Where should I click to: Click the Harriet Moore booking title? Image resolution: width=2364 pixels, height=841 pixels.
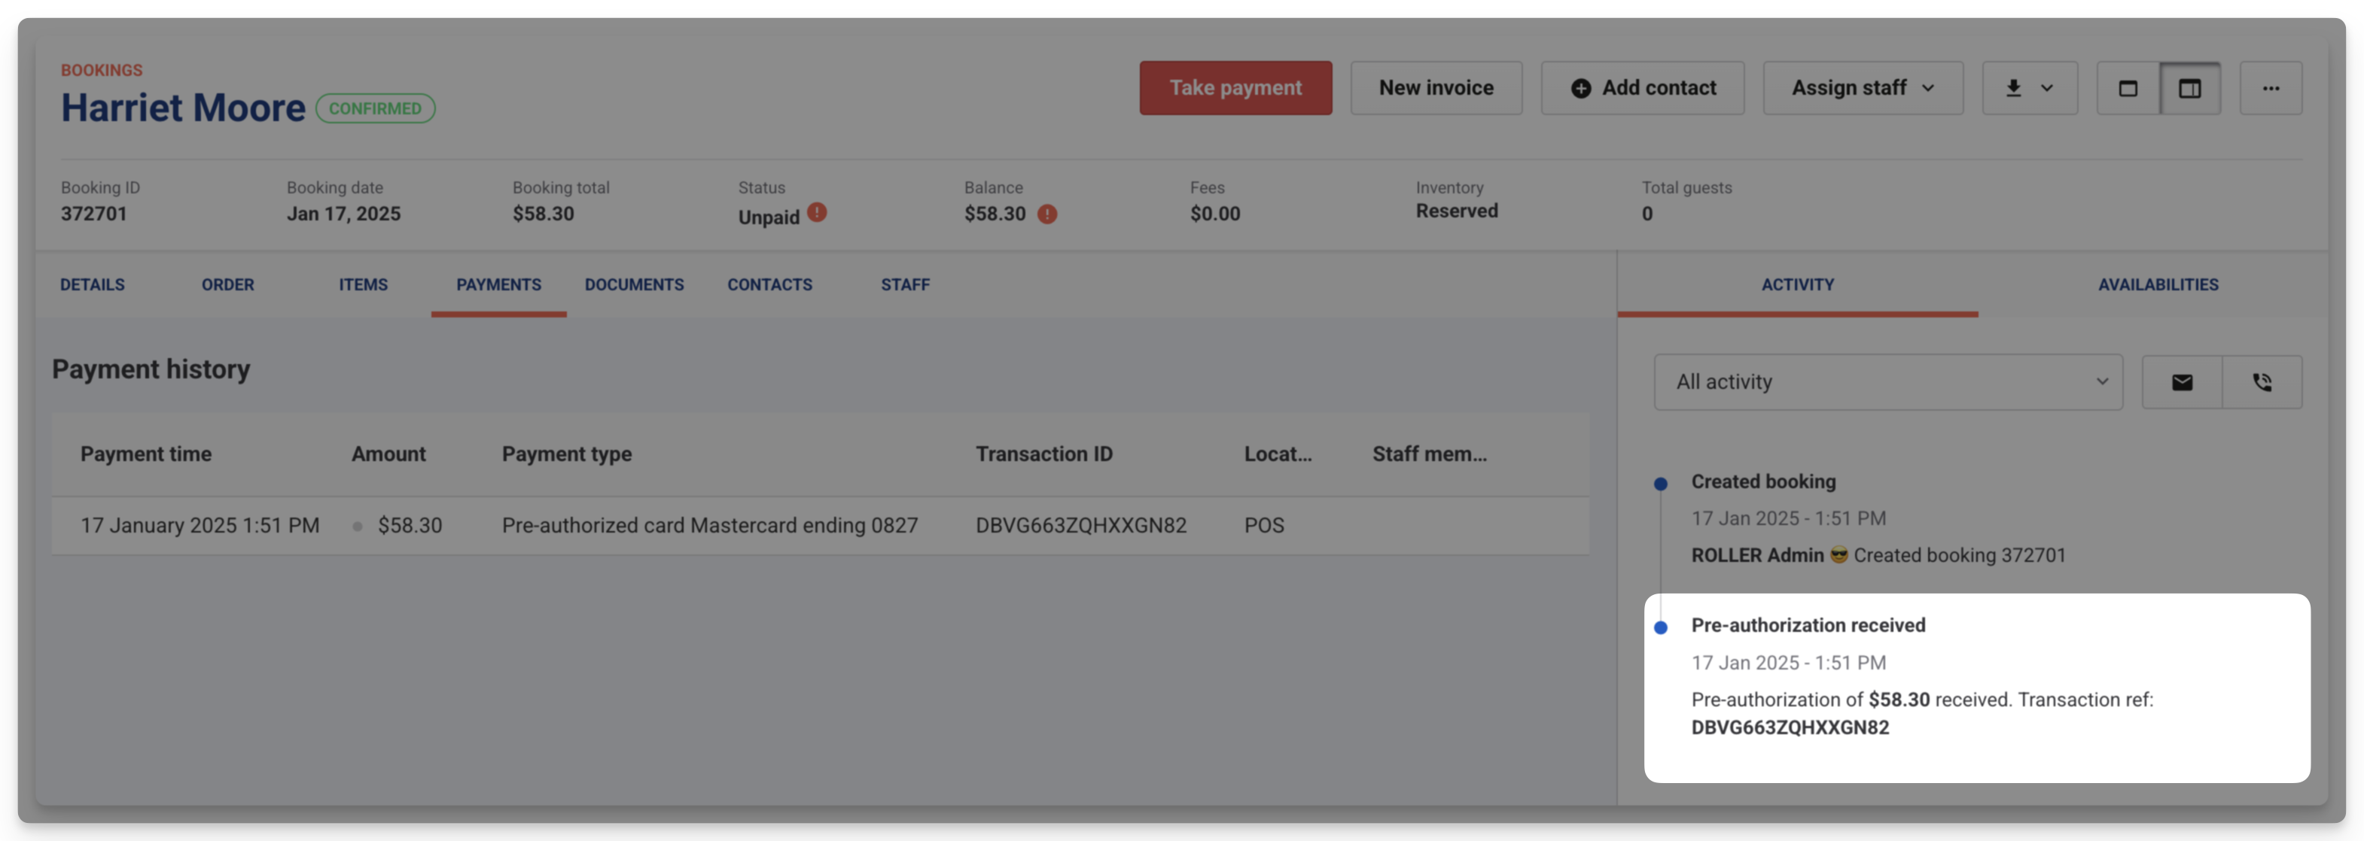coord(183,108)
